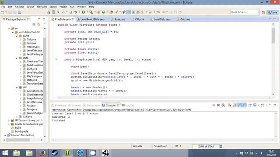Click the Open Console icon
Screen dimensions: 280x157
click(262, 105)
